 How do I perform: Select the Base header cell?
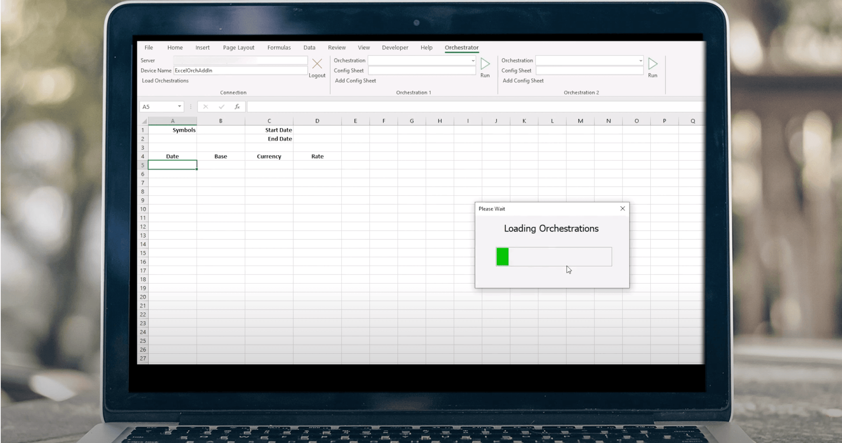221,156
